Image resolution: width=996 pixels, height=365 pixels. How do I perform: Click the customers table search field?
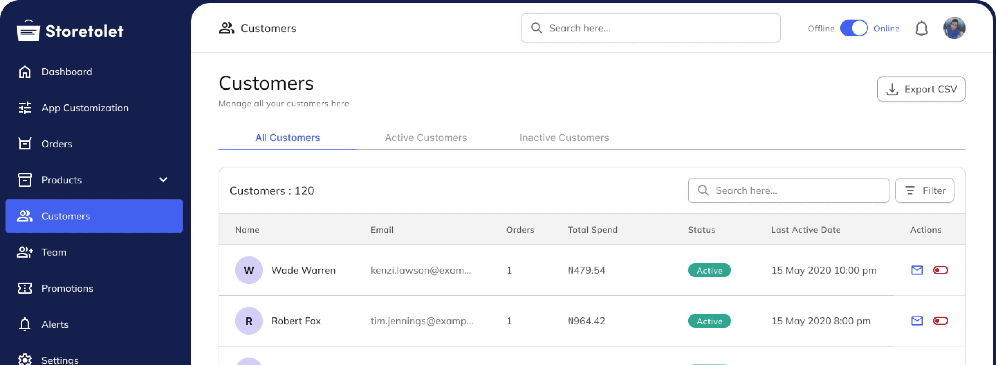[x=789, y=190]
